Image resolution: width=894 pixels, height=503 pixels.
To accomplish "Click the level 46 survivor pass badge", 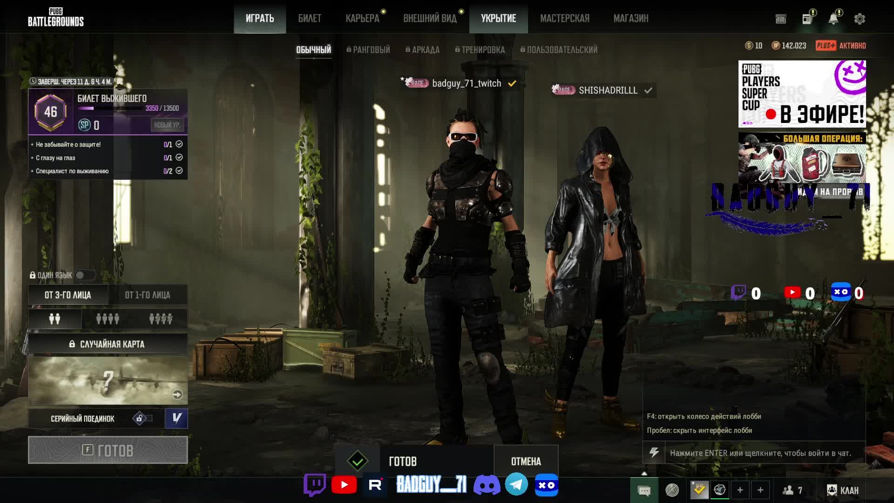I will click(50, 112).
